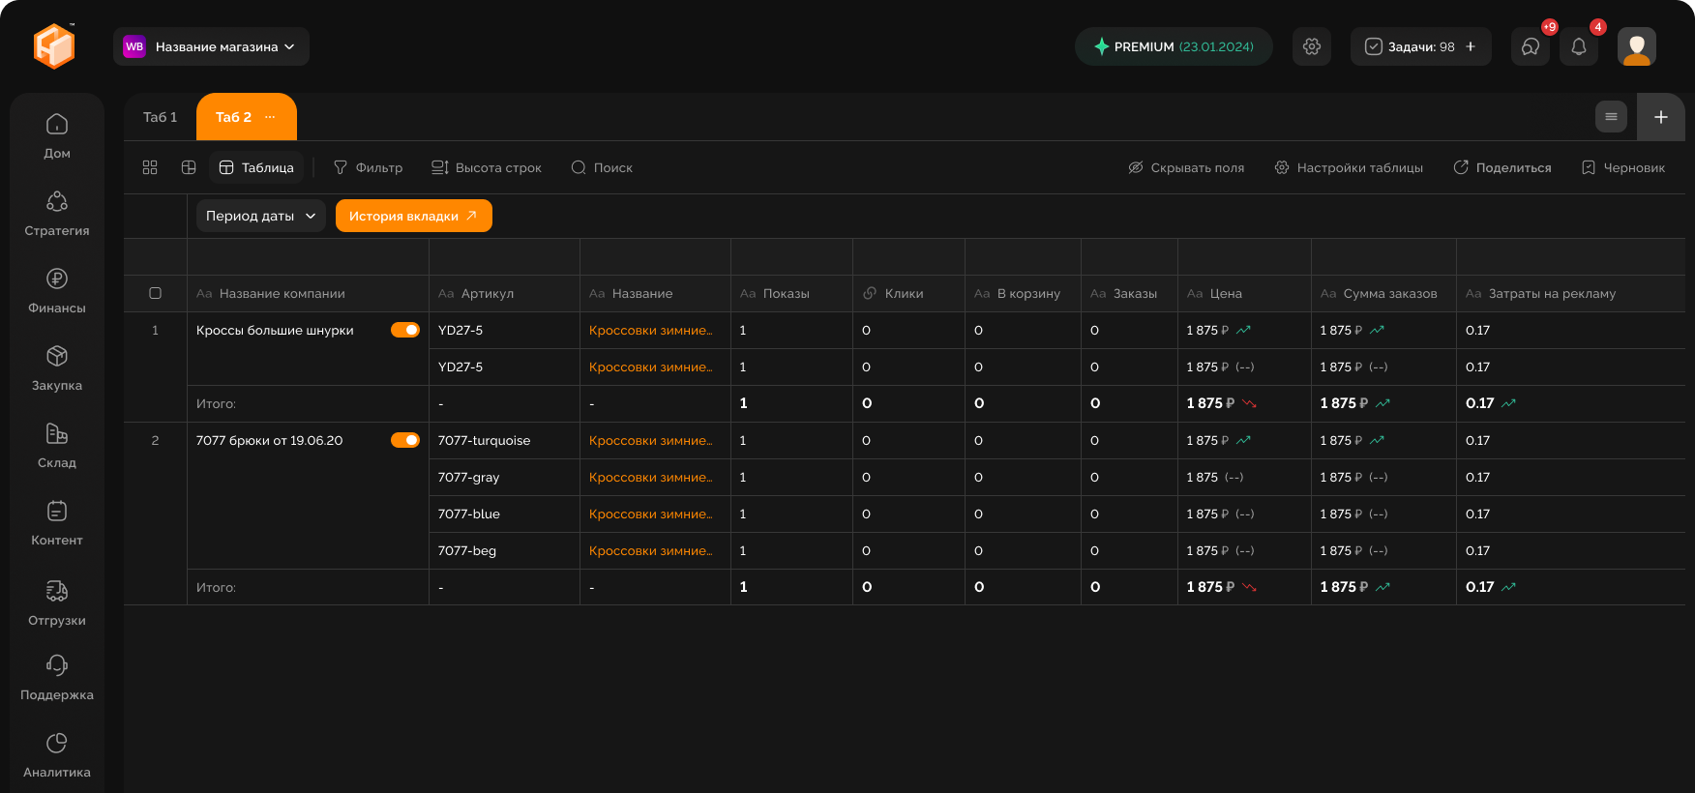This screenshot has height=793, width=1695.
Task: Open the Таб 2 options ellipsis menu
Action: coord(270,117)
